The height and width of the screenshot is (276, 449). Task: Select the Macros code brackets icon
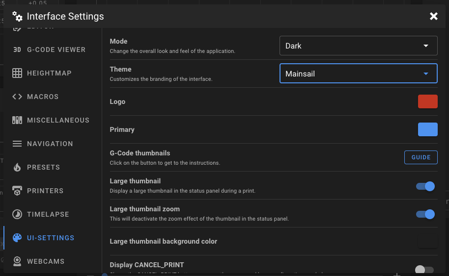[x=17, y=97]
